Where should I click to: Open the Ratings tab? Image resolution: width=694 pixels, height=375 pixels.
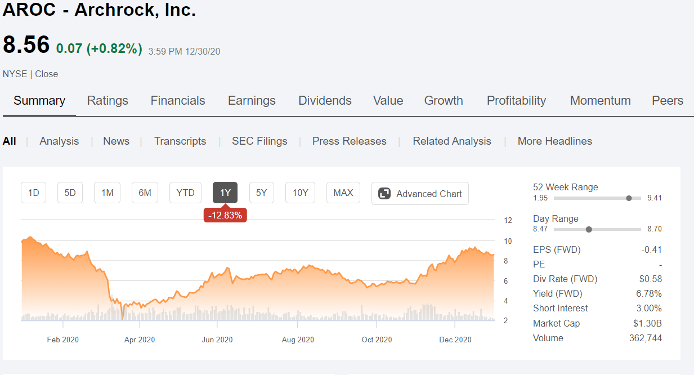(x=108, y=101)
